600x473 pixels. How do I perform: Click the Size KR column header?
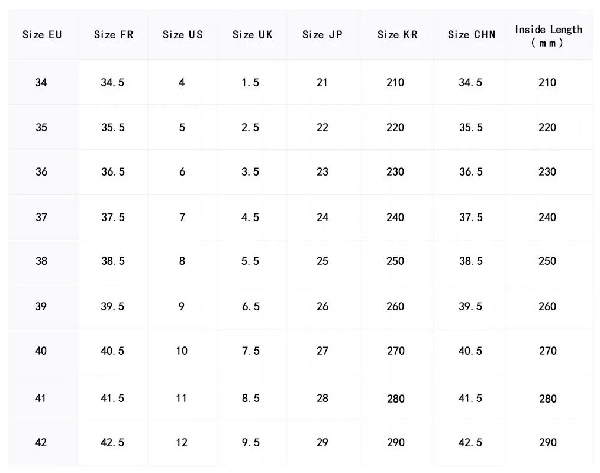(397, 35)
